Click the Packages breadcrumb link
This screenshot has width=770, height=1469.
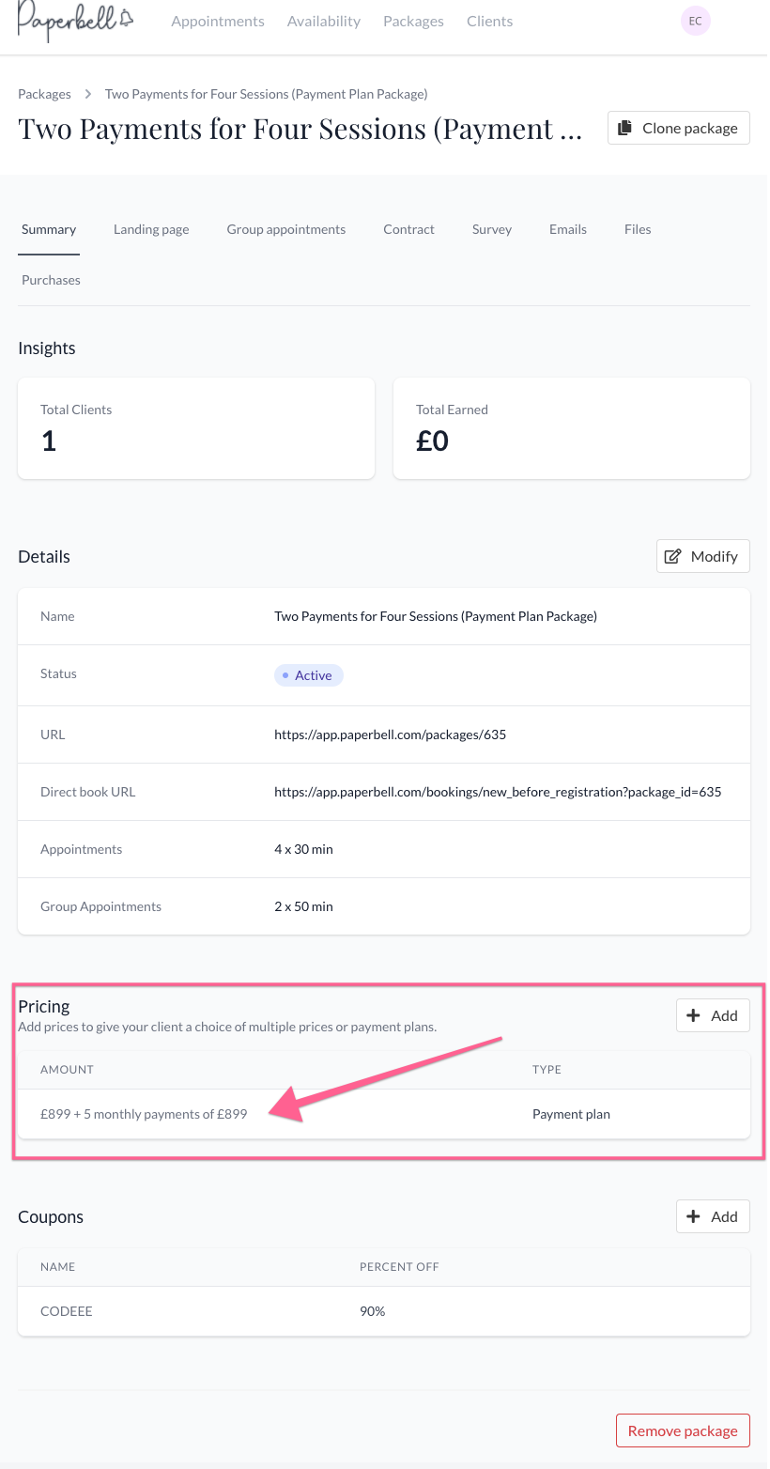pos(44,94)
